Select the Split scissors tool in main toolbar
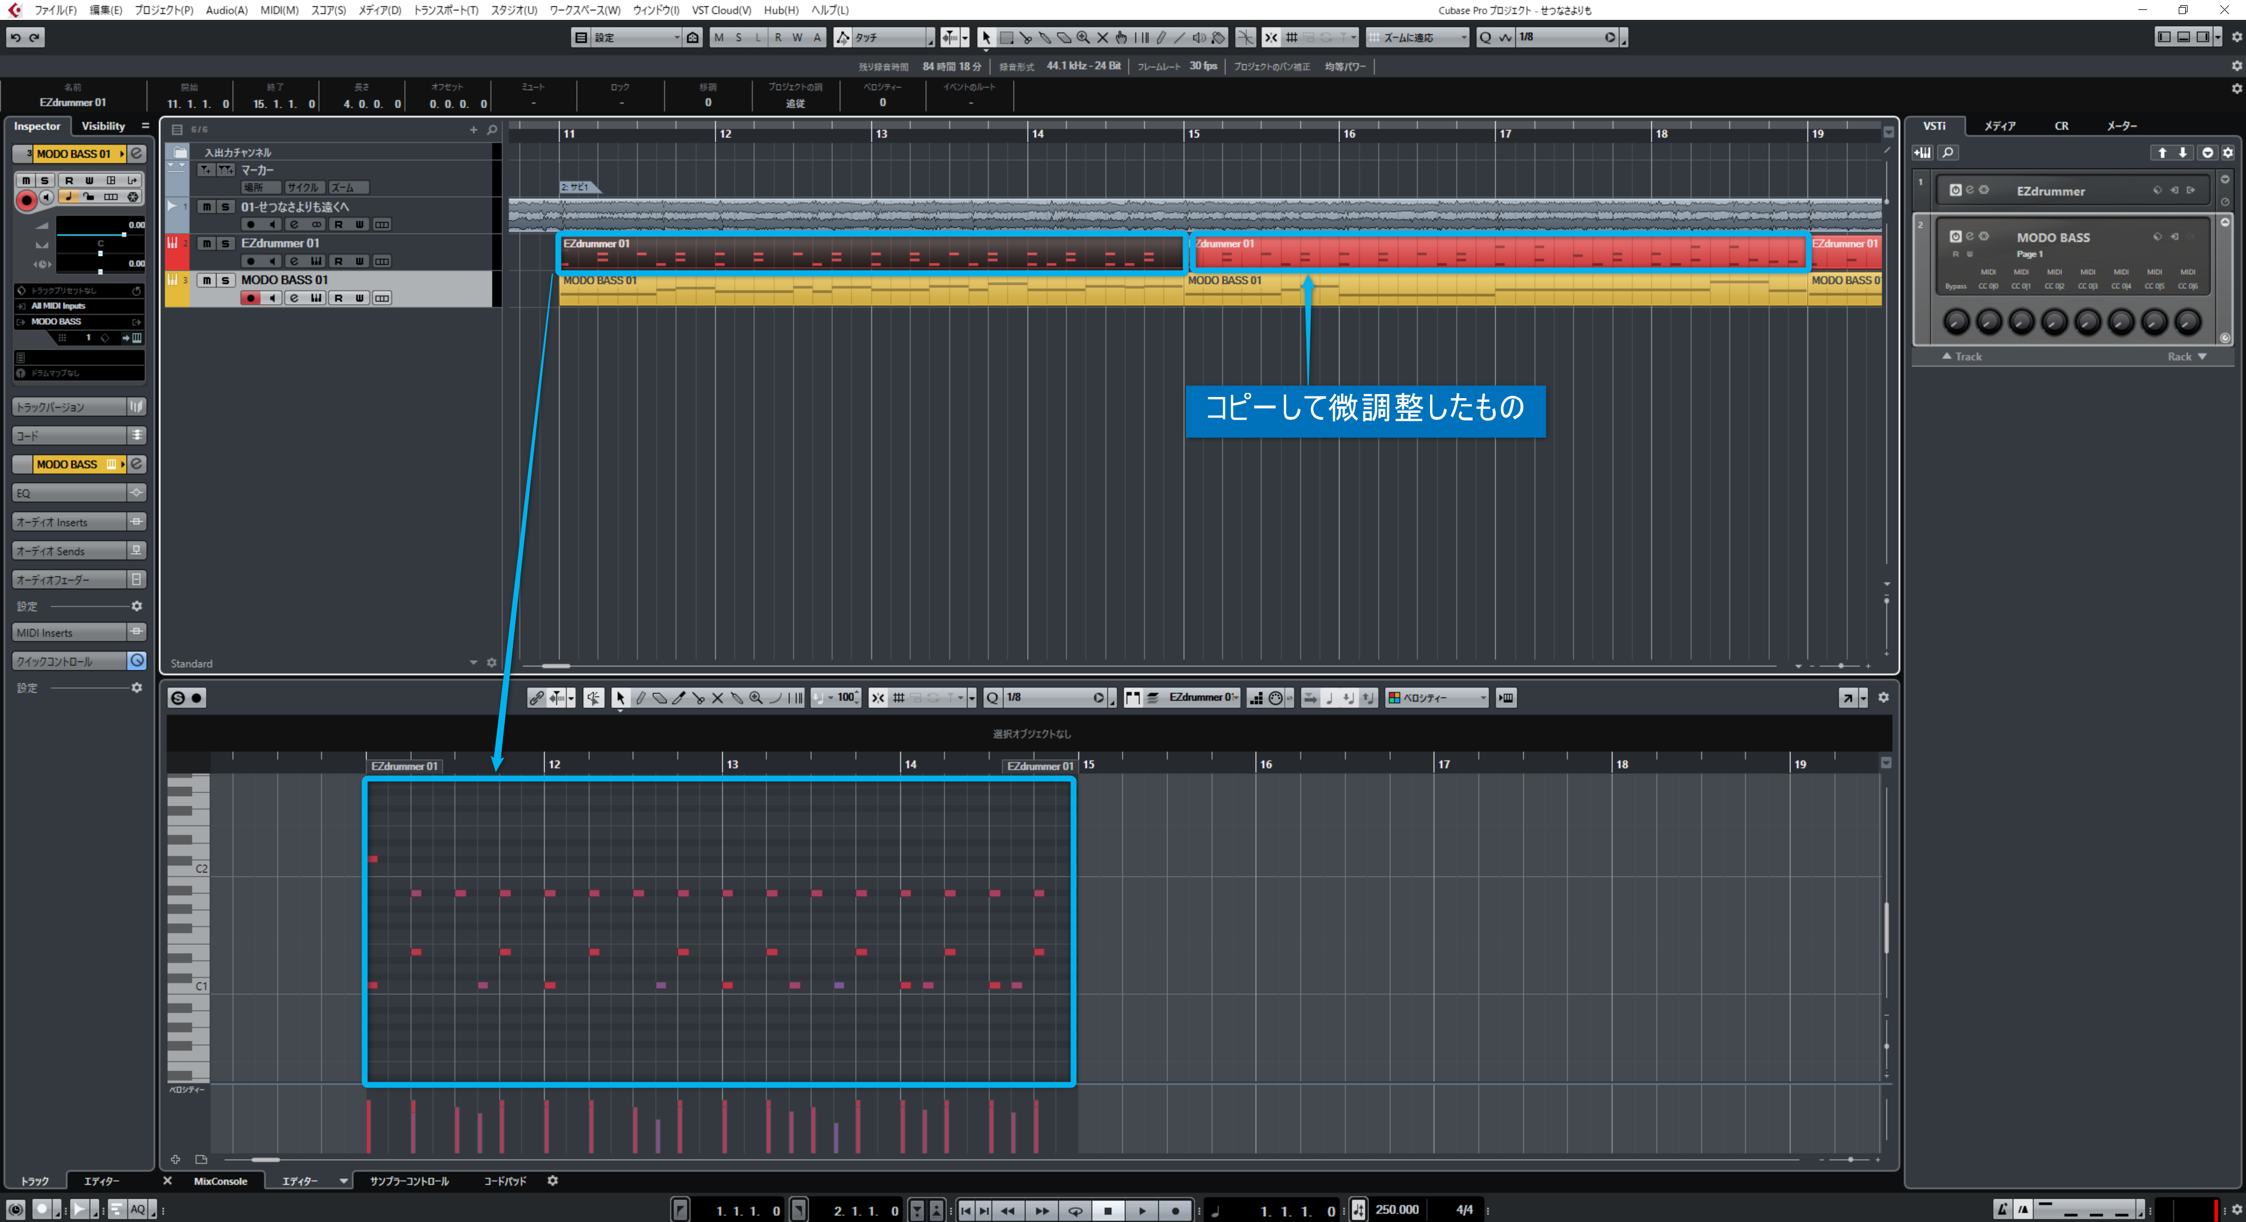This screenshot has height=1222, width=2246. [x=1025, y=37]
